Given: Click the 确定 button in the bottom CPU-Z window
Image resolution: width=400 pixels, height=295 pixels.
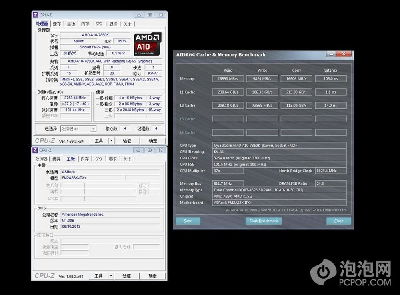Looking at the screenshot, I should [152, 276].
